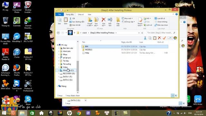Screen dimensions: 206x116
Task: Click the address bar refresh button
Action: click(142, 33)
